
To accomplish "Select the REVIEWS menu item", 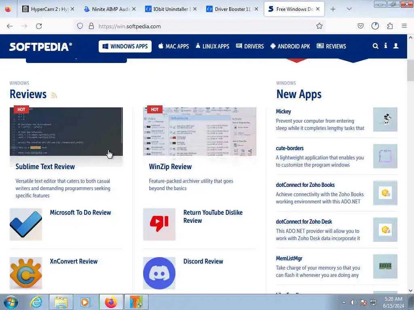I will pyautogui.click(x=332, y=46).
